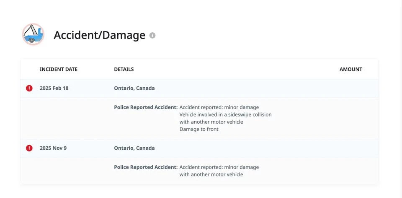Click 'with another motor vehicle' under Feb 18
The height and width of the screenshot is (198, 402).
pyautogui.click(x=211, y=122)
